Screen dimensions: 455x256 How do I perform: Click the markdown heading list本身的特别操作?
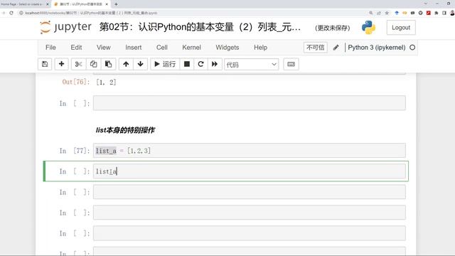(125, 130)
